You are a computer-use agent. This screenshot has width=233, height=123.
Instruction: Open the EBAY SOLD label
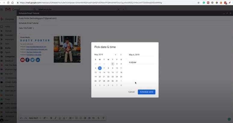(10, 91)
